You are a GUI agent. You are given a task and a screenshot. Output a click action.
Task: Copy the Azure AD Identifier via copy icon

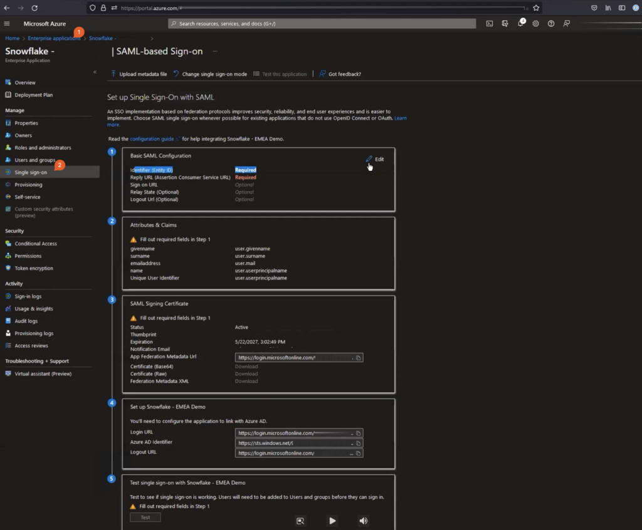[358, 443]
